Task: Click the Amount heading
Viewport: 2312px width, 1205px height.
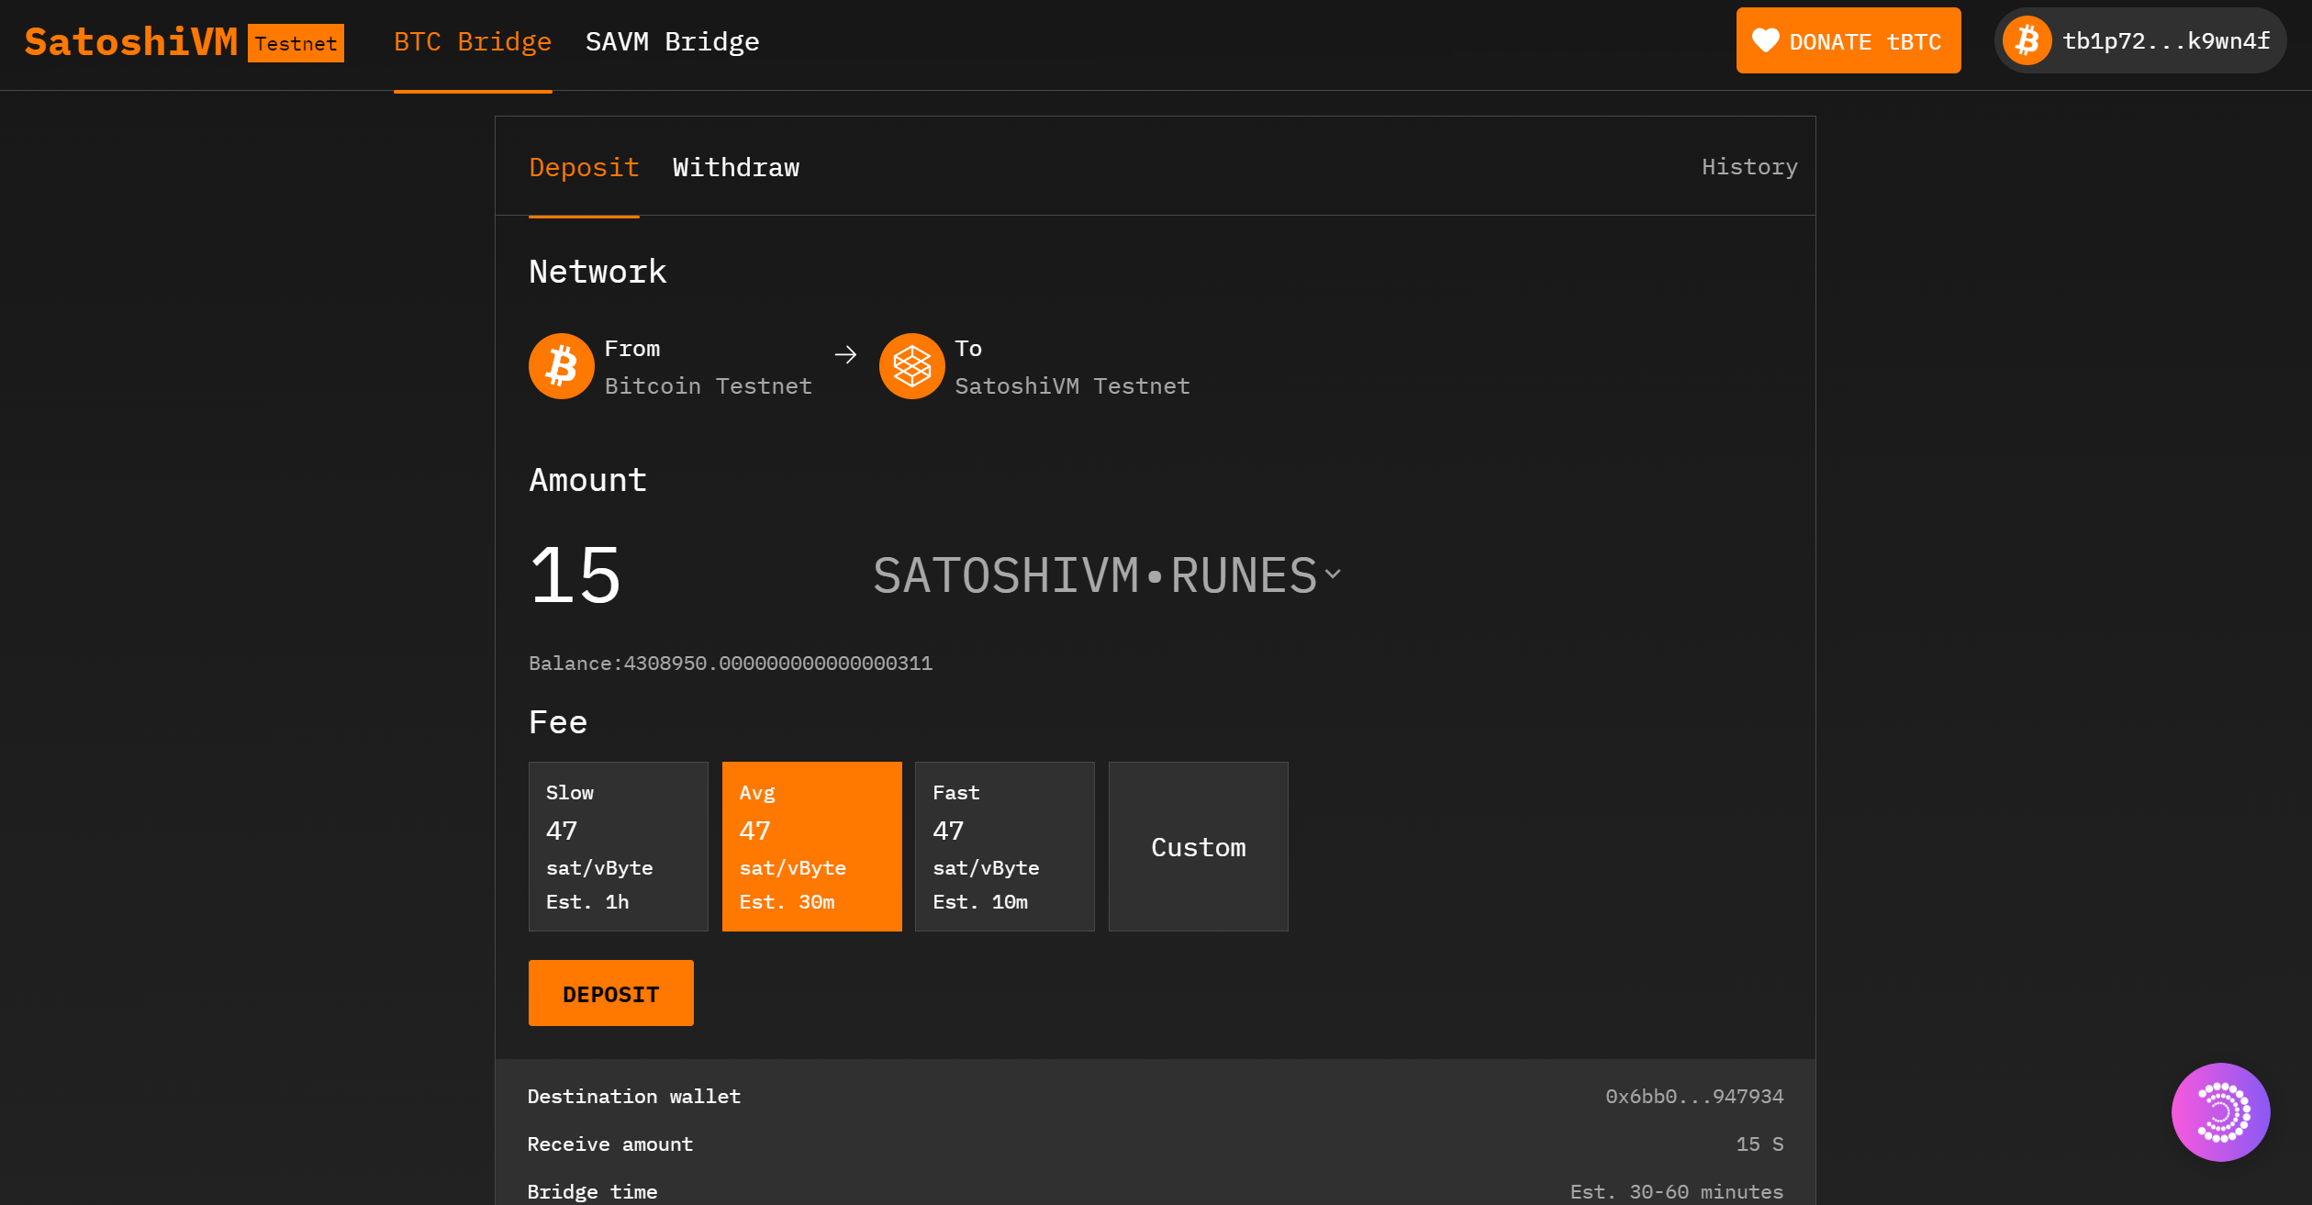Action: [x=588, y=480]
